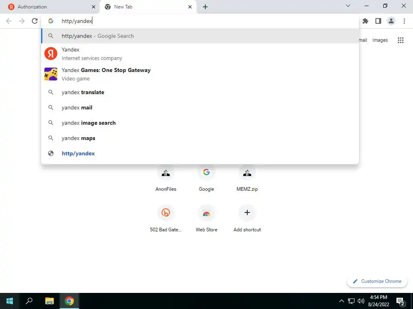Click the browser Back arrow
The height and width of the screenshot is (309, 413).
(9, 21)
